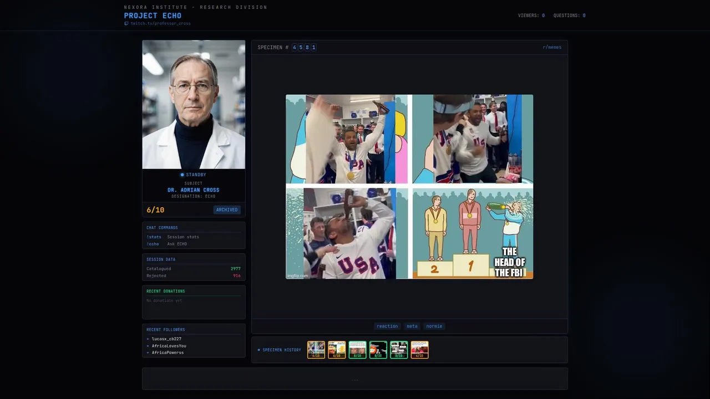Click the !echo chat command
This screenshot has width=710, height=399.
tap(153, 244)
